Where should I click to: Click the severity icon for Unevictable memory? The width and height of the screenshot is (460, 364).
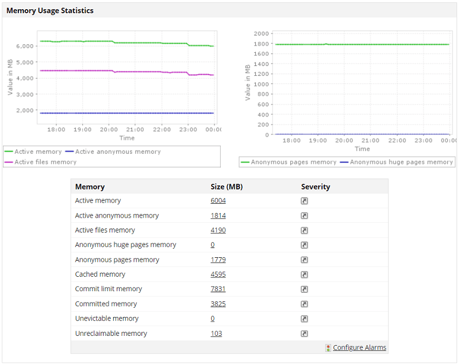tap(305, 318)
